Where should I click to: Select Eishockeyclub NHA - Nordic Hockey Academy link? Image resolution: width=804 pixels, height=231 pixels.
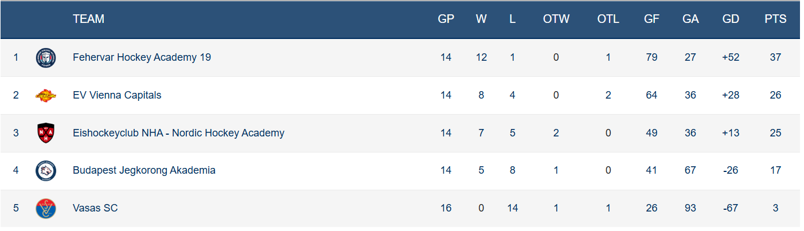178,133
